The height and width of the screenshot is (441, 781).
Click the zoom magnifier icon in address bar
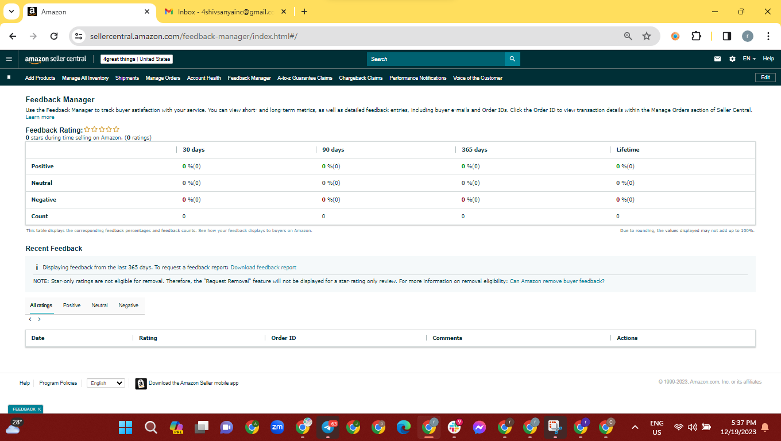628,36
